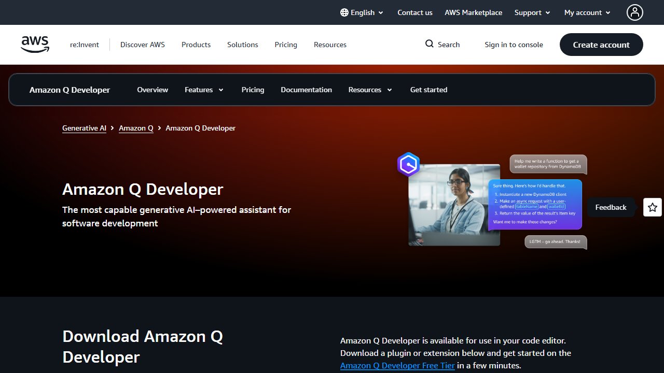The width and height of the screenshot is (664, 373).
Task: Click the Amazon Q Developer hero heading
Action: pyautogui.click(x=143, y=189)
